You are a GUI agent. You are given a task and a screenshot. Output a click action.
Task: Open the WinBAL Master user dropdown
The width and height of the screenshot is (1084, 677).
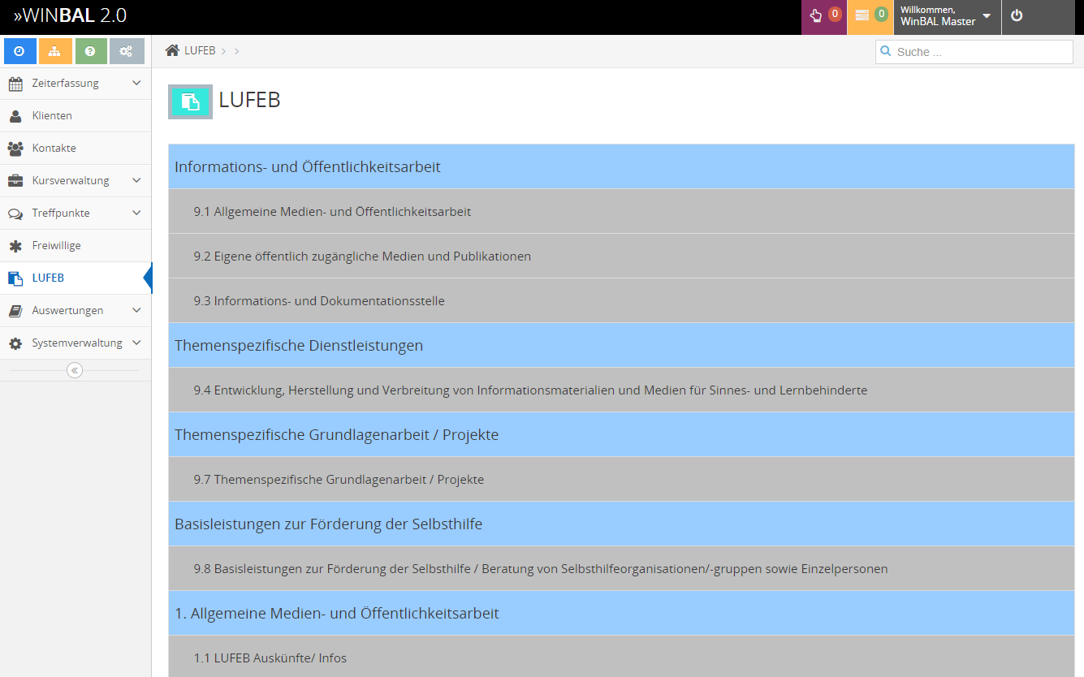[946, 16]
